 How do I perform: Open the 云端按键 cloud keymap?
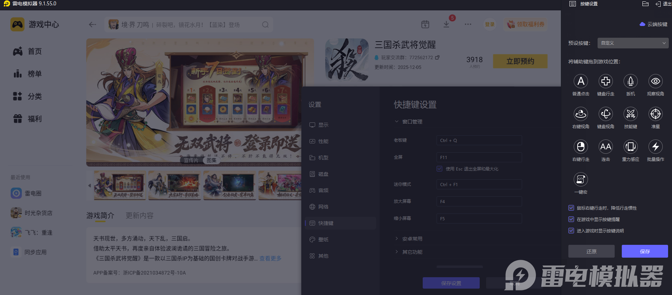click(653, 24)
